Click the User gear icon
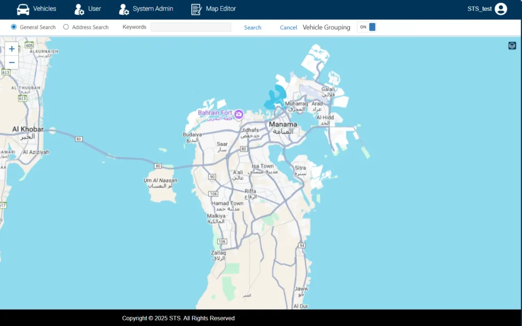The height and width of the screenshot is (326, 522). point(79,9)
